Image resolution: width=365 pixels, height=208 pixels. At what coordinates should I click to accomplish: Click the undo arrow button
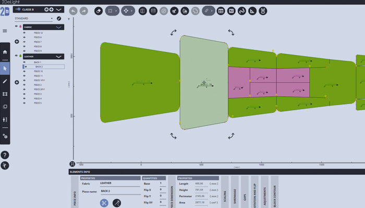(72, 10)
